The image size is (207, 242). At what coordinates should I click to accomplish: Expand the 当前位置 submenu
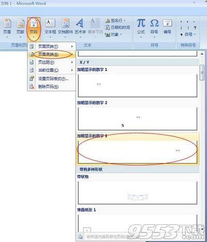[x=52, y=70]
